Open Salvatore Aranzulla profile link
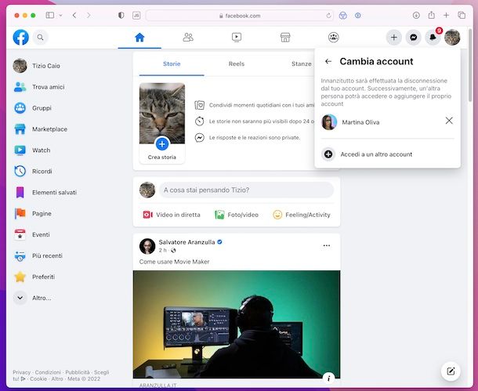Viewport: 478px width, 391px height. pyautogui.click(x=186, y=242)
